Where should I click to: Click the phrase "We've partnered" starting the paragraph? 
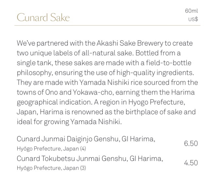pos(39,43)
